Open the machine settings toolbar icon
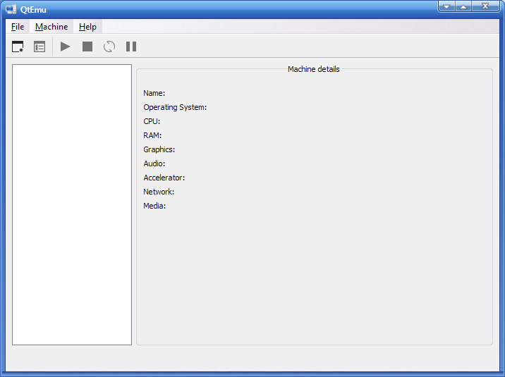 pos(39,47)
